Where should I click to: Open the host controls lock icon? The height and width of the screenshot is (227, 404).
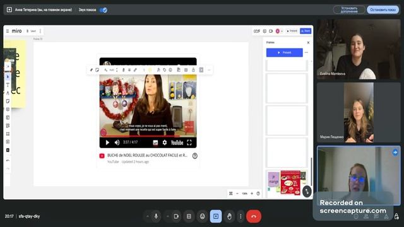pyautogui.click(x=396, y=216)
